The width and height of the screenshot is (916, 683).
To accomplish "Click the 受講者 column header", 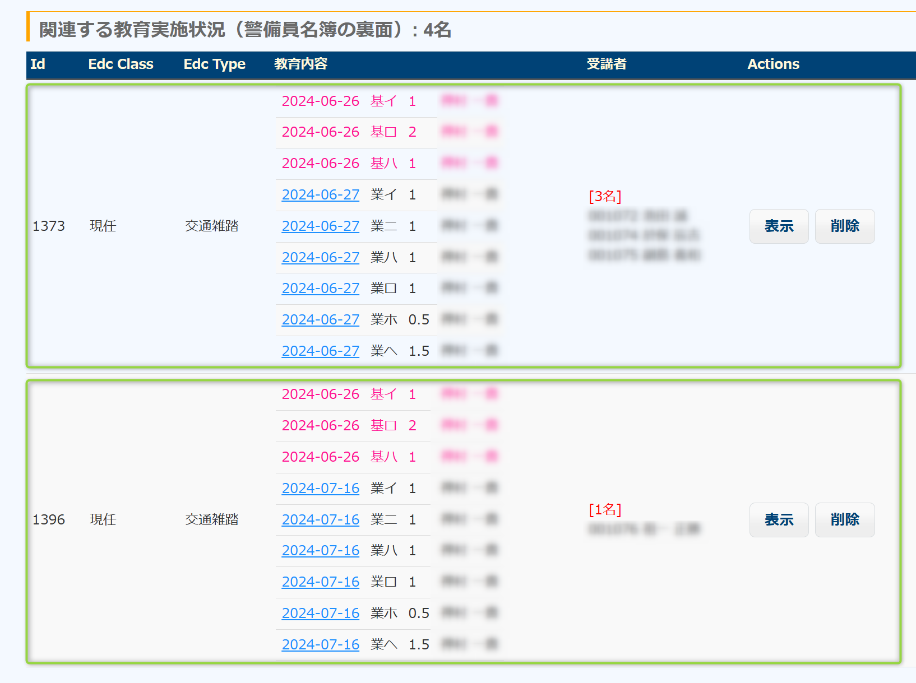I will pos(606,64).
